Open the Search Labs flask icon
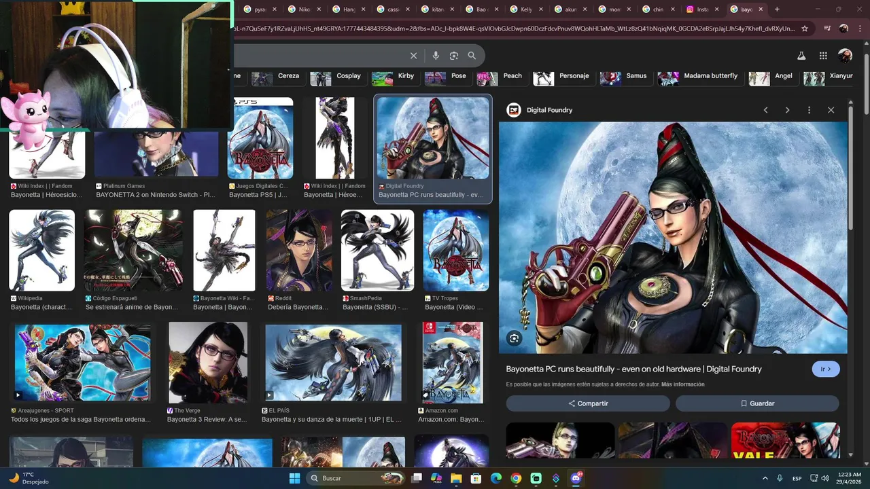The image size is (870, 489). click(x=801, y=56)
